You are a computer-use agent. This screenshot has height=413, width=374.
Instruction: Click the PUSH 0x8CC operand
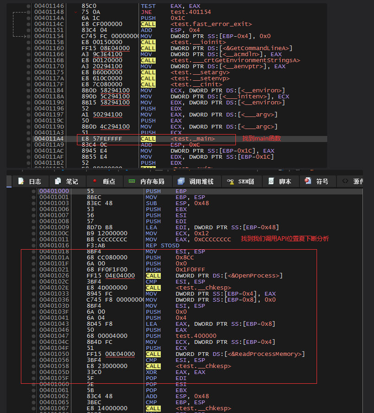(x=185, y=258)
